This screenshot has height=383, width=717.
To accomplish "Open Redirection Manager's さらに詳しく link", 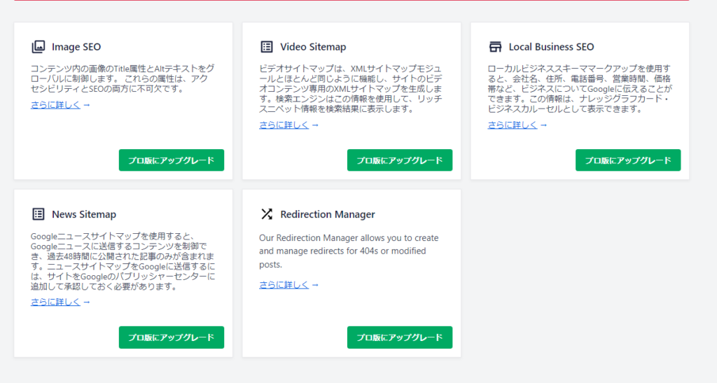I will pyautogui.click(x=284, y=284).
